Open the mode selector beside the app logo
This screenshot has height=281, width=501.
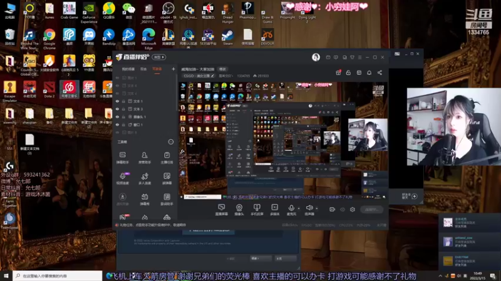point(159,57)
